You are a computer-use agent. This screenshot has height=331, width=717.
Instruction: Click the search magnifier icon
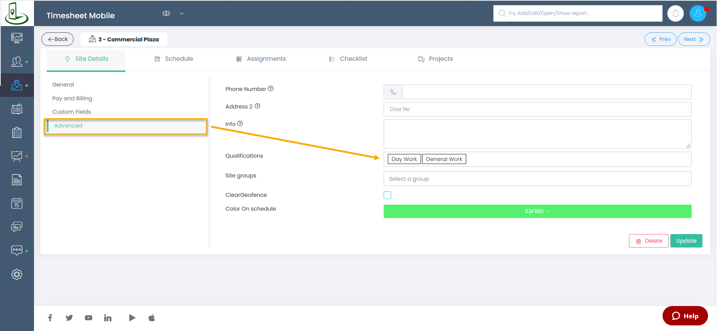(x=502, y=13)
